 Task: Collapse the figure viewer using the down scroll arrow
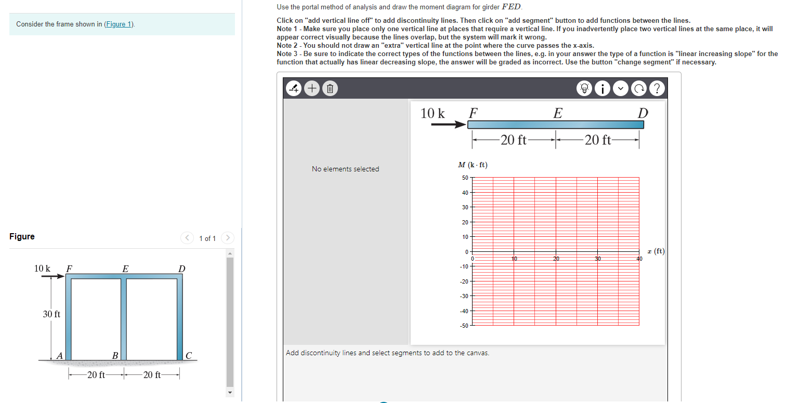230,393
